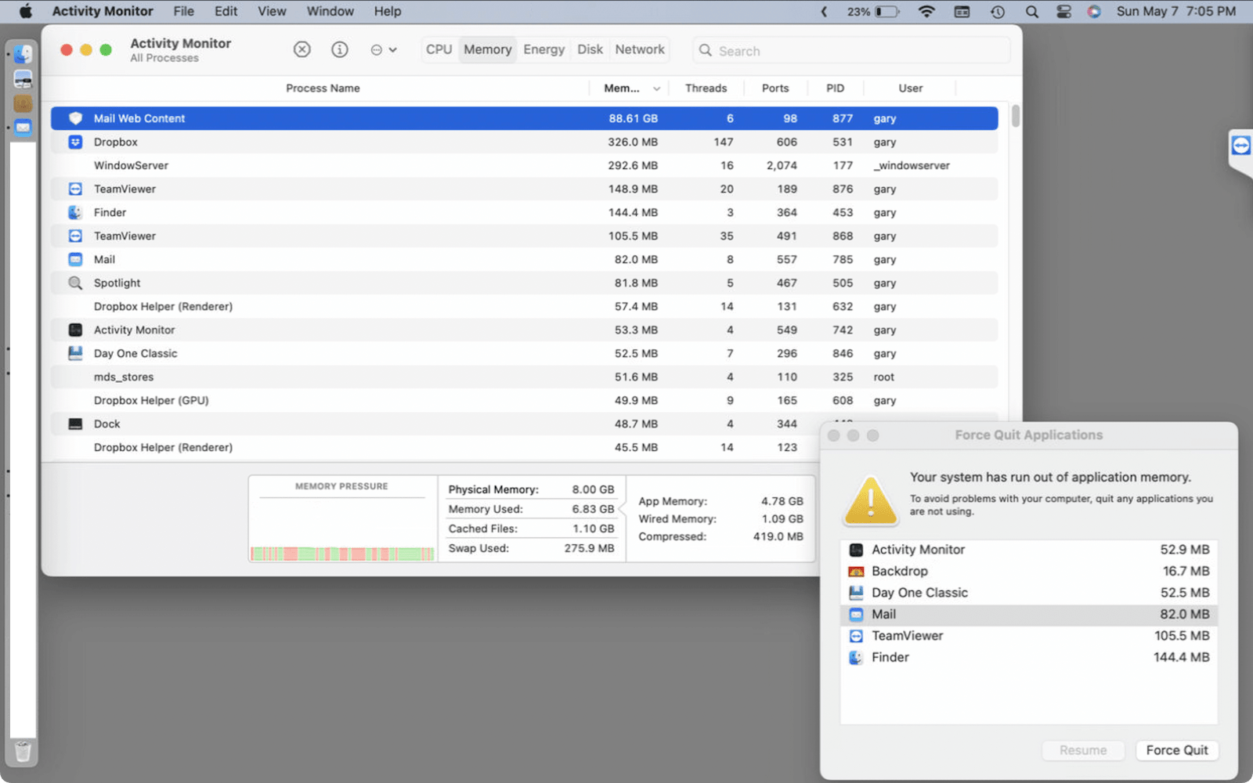Switch to the CPU tab

[439, 49]
